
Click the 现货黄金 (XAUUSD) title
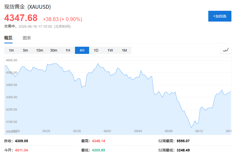tap(27, 7)
